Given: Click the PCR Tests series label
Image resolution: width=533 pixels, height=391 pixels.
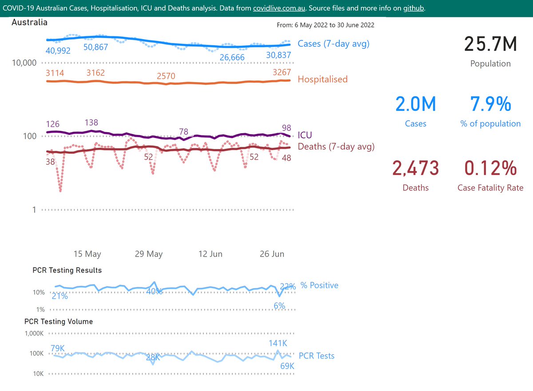Looking at the screenshot, I should tap(317, 356).
